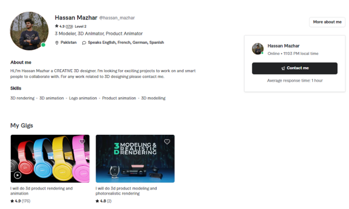
Task: Click the star rating icon beside 4.9
Action: click(57, 26)
